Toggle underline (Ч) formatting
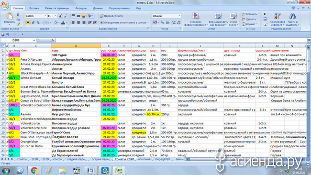This screenshot has height=175, width=311. pyautogui.click(x=38, y=22)
